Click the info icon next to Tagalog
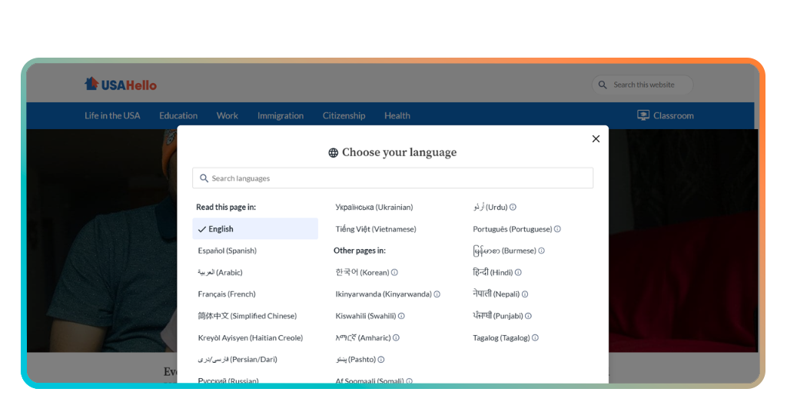The width and height of the screenshot is (787, 412). (536, 337)
